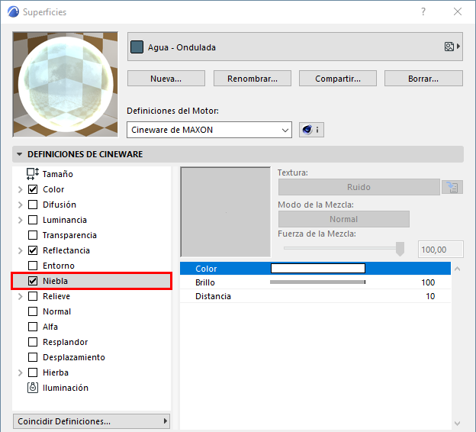Select the Tamaño row
The width and height of the screenshot is (476, 432).
(92, 174)
